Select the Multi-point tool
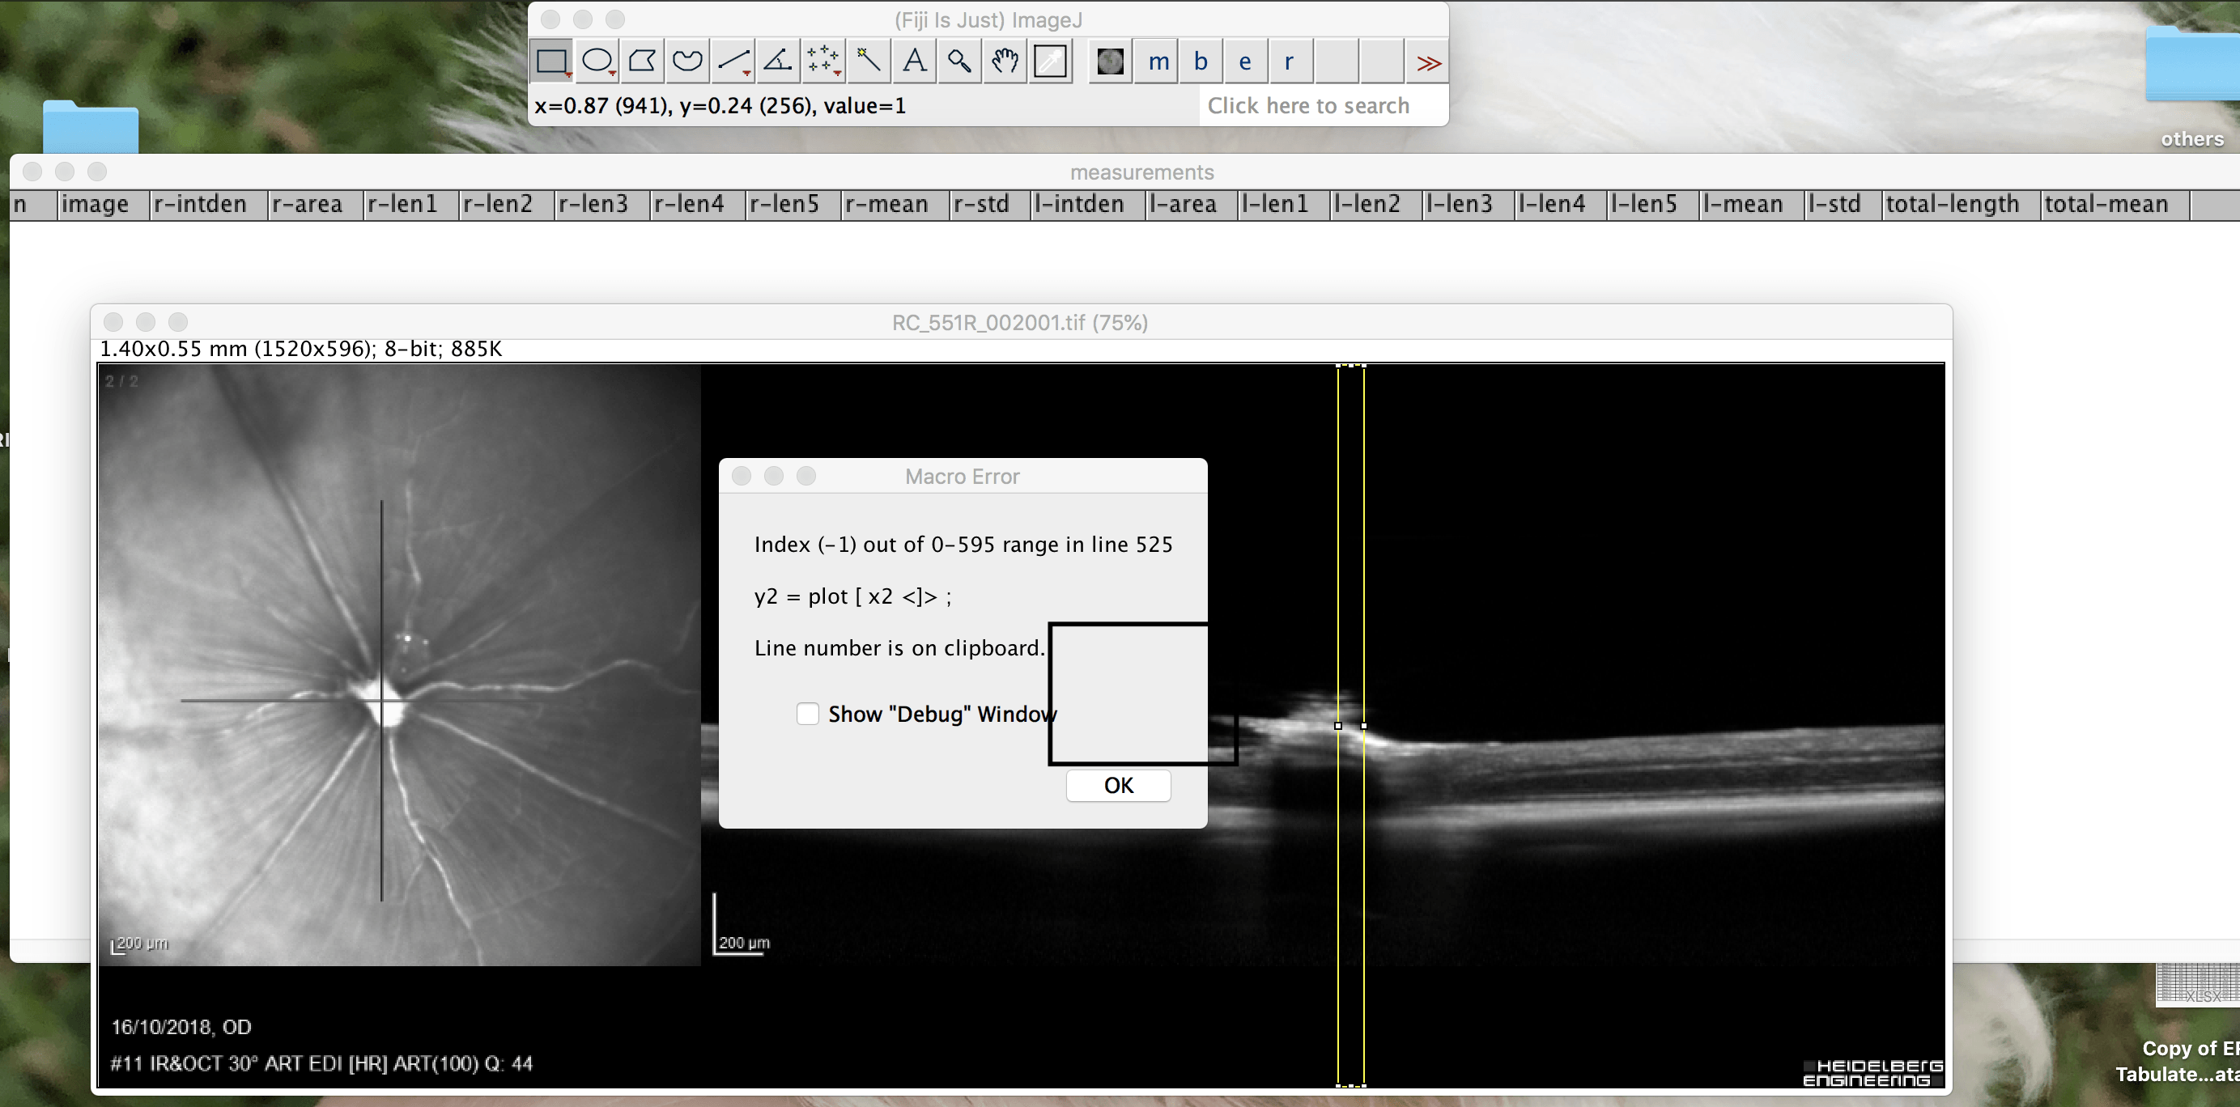 pos(823,61)
